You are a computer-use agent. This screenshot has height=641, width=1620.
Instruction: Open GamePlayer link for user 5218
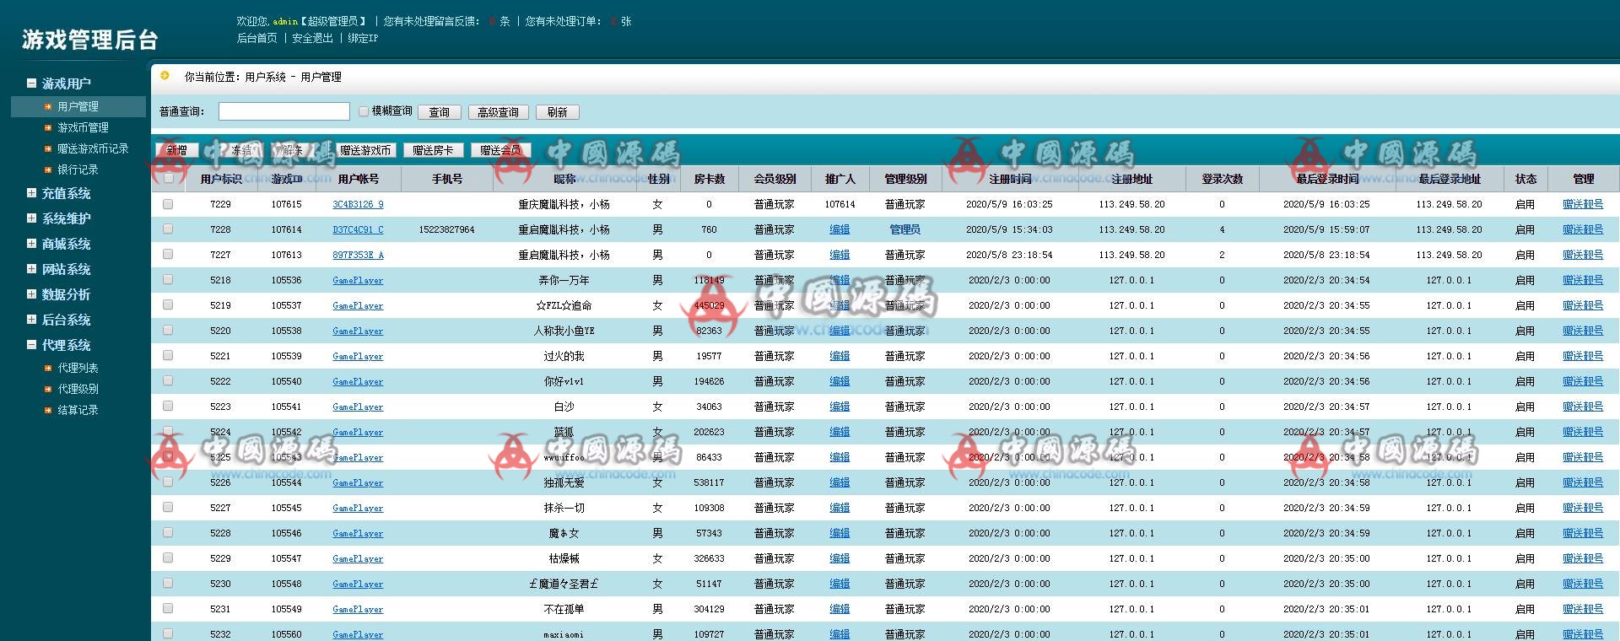[358, 280]
